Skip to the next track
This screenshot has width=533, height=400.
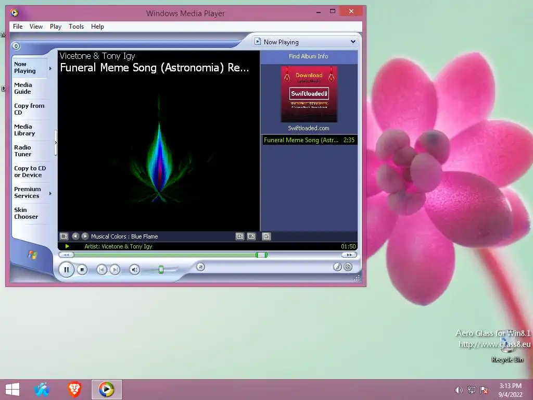coord(115,270)
